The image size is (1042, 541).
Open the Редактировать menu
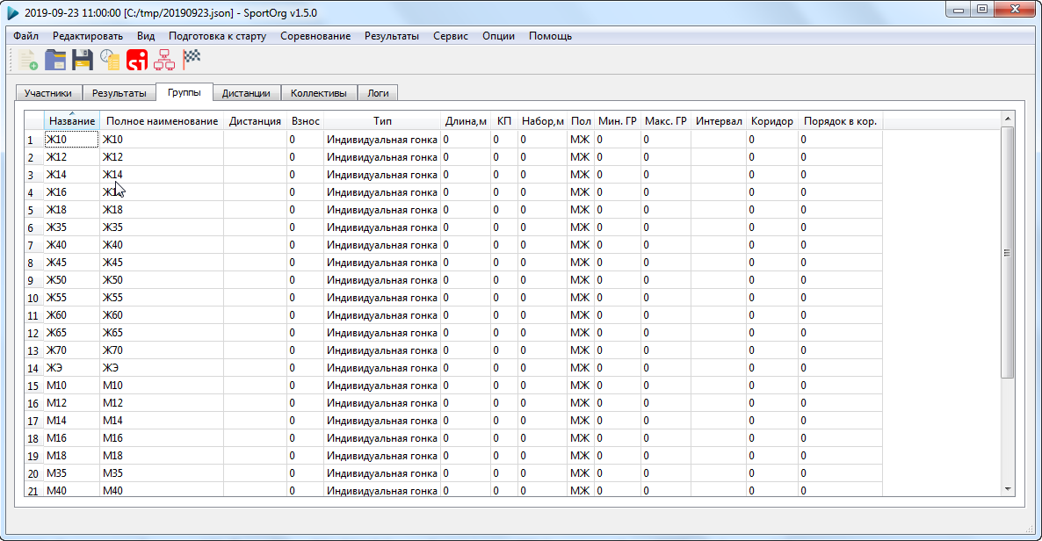[88, 36]
